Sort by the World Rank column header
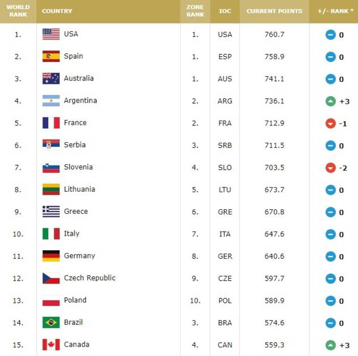The width and height of the screenshot is (358, 356). pos(18,11)
